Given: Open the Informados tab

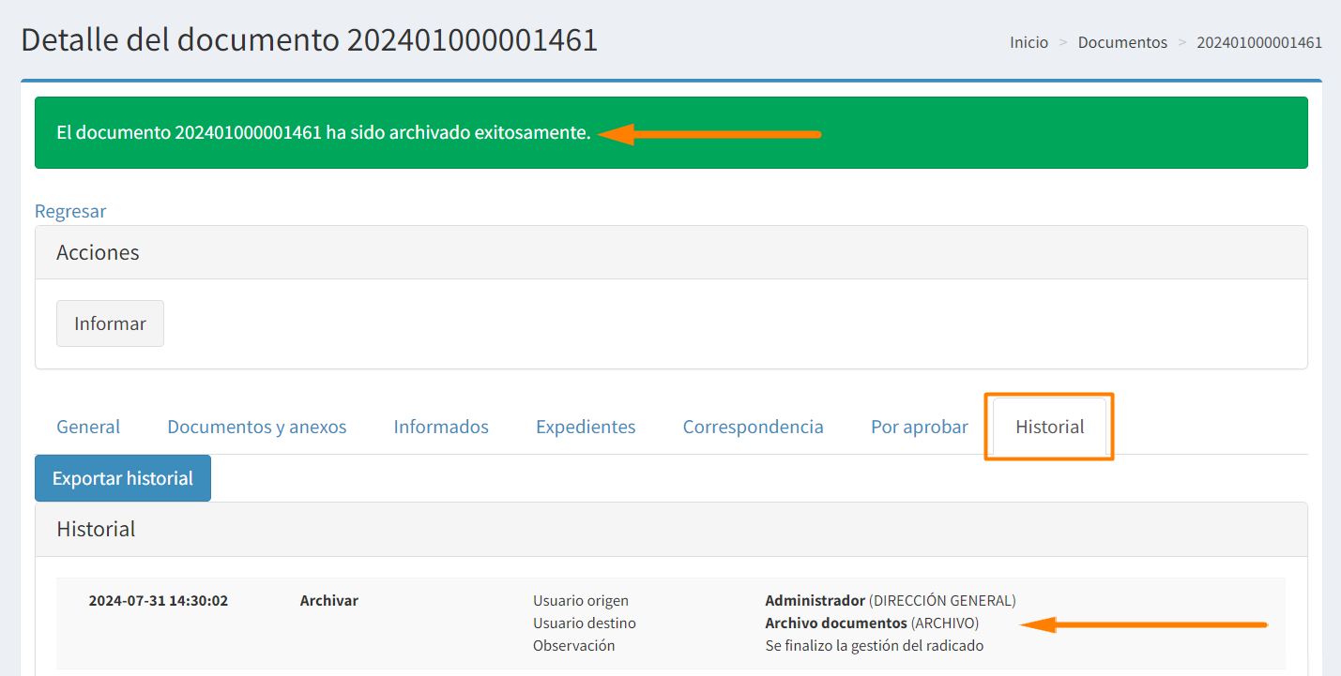Looking at the screenshot, I should 441,427.
